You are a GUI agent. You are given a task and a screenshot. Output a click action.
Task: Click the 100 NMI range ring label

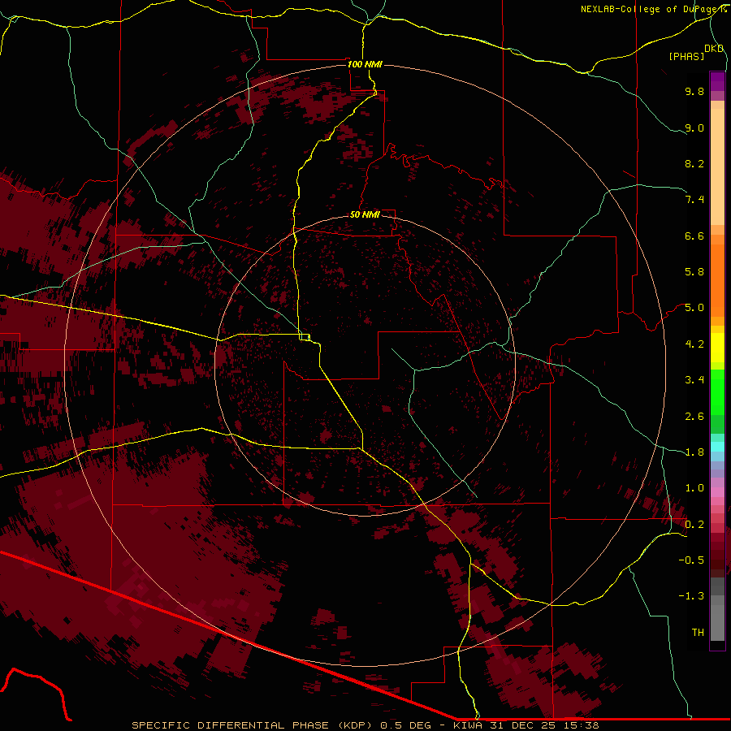[365, 64]
